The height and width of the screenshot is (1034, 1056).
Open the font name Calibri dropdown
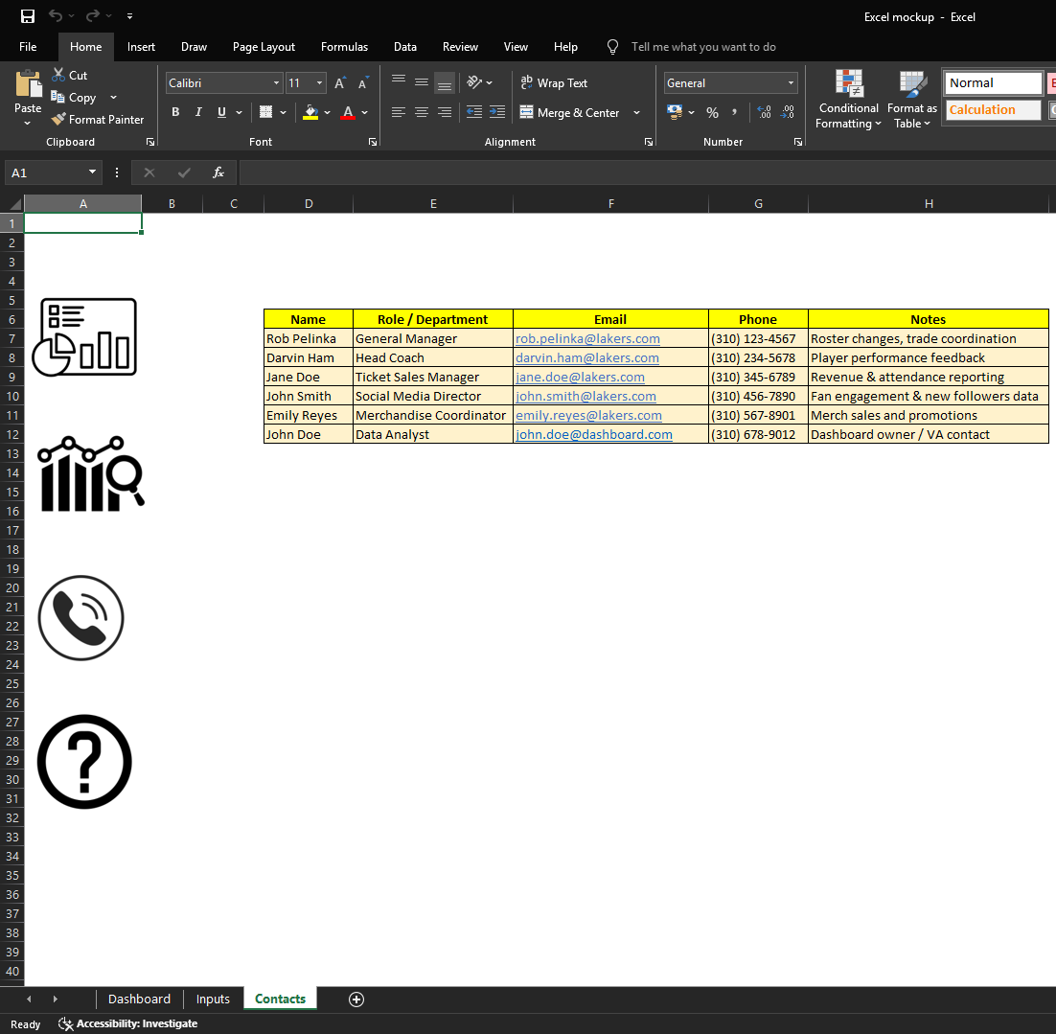click(x=276, y=83)
